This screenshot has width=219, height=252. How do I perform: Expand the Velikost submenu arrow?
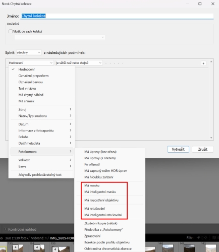71,160
